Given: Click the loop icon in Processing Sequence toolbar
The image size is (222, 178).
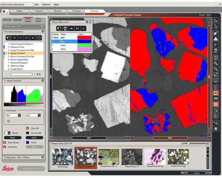Looking at the screenshot, I should [x=39, y=38].
